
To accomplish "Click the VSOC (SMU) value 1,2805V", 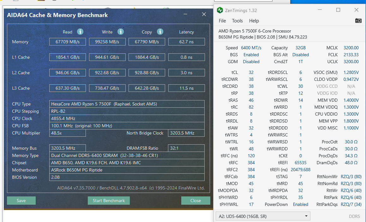I will (351, 72).
